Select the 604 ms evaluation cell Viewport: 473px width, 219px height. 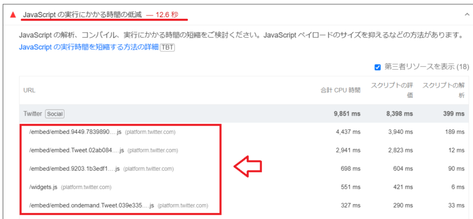point(403,169)
